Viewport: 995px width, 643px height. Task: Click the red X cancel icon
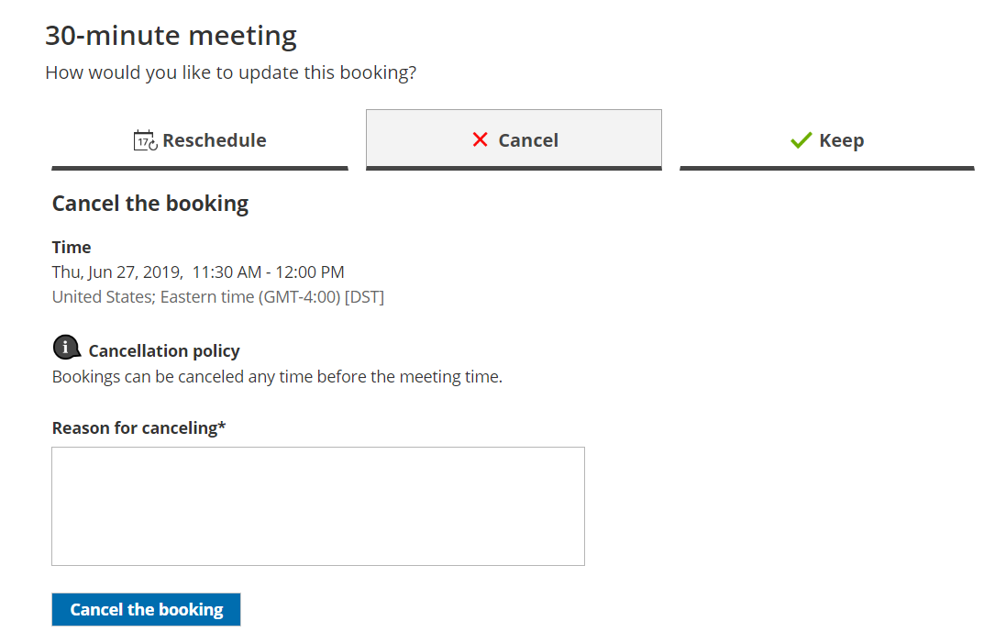pyautogui.click(x=480, y=139)
